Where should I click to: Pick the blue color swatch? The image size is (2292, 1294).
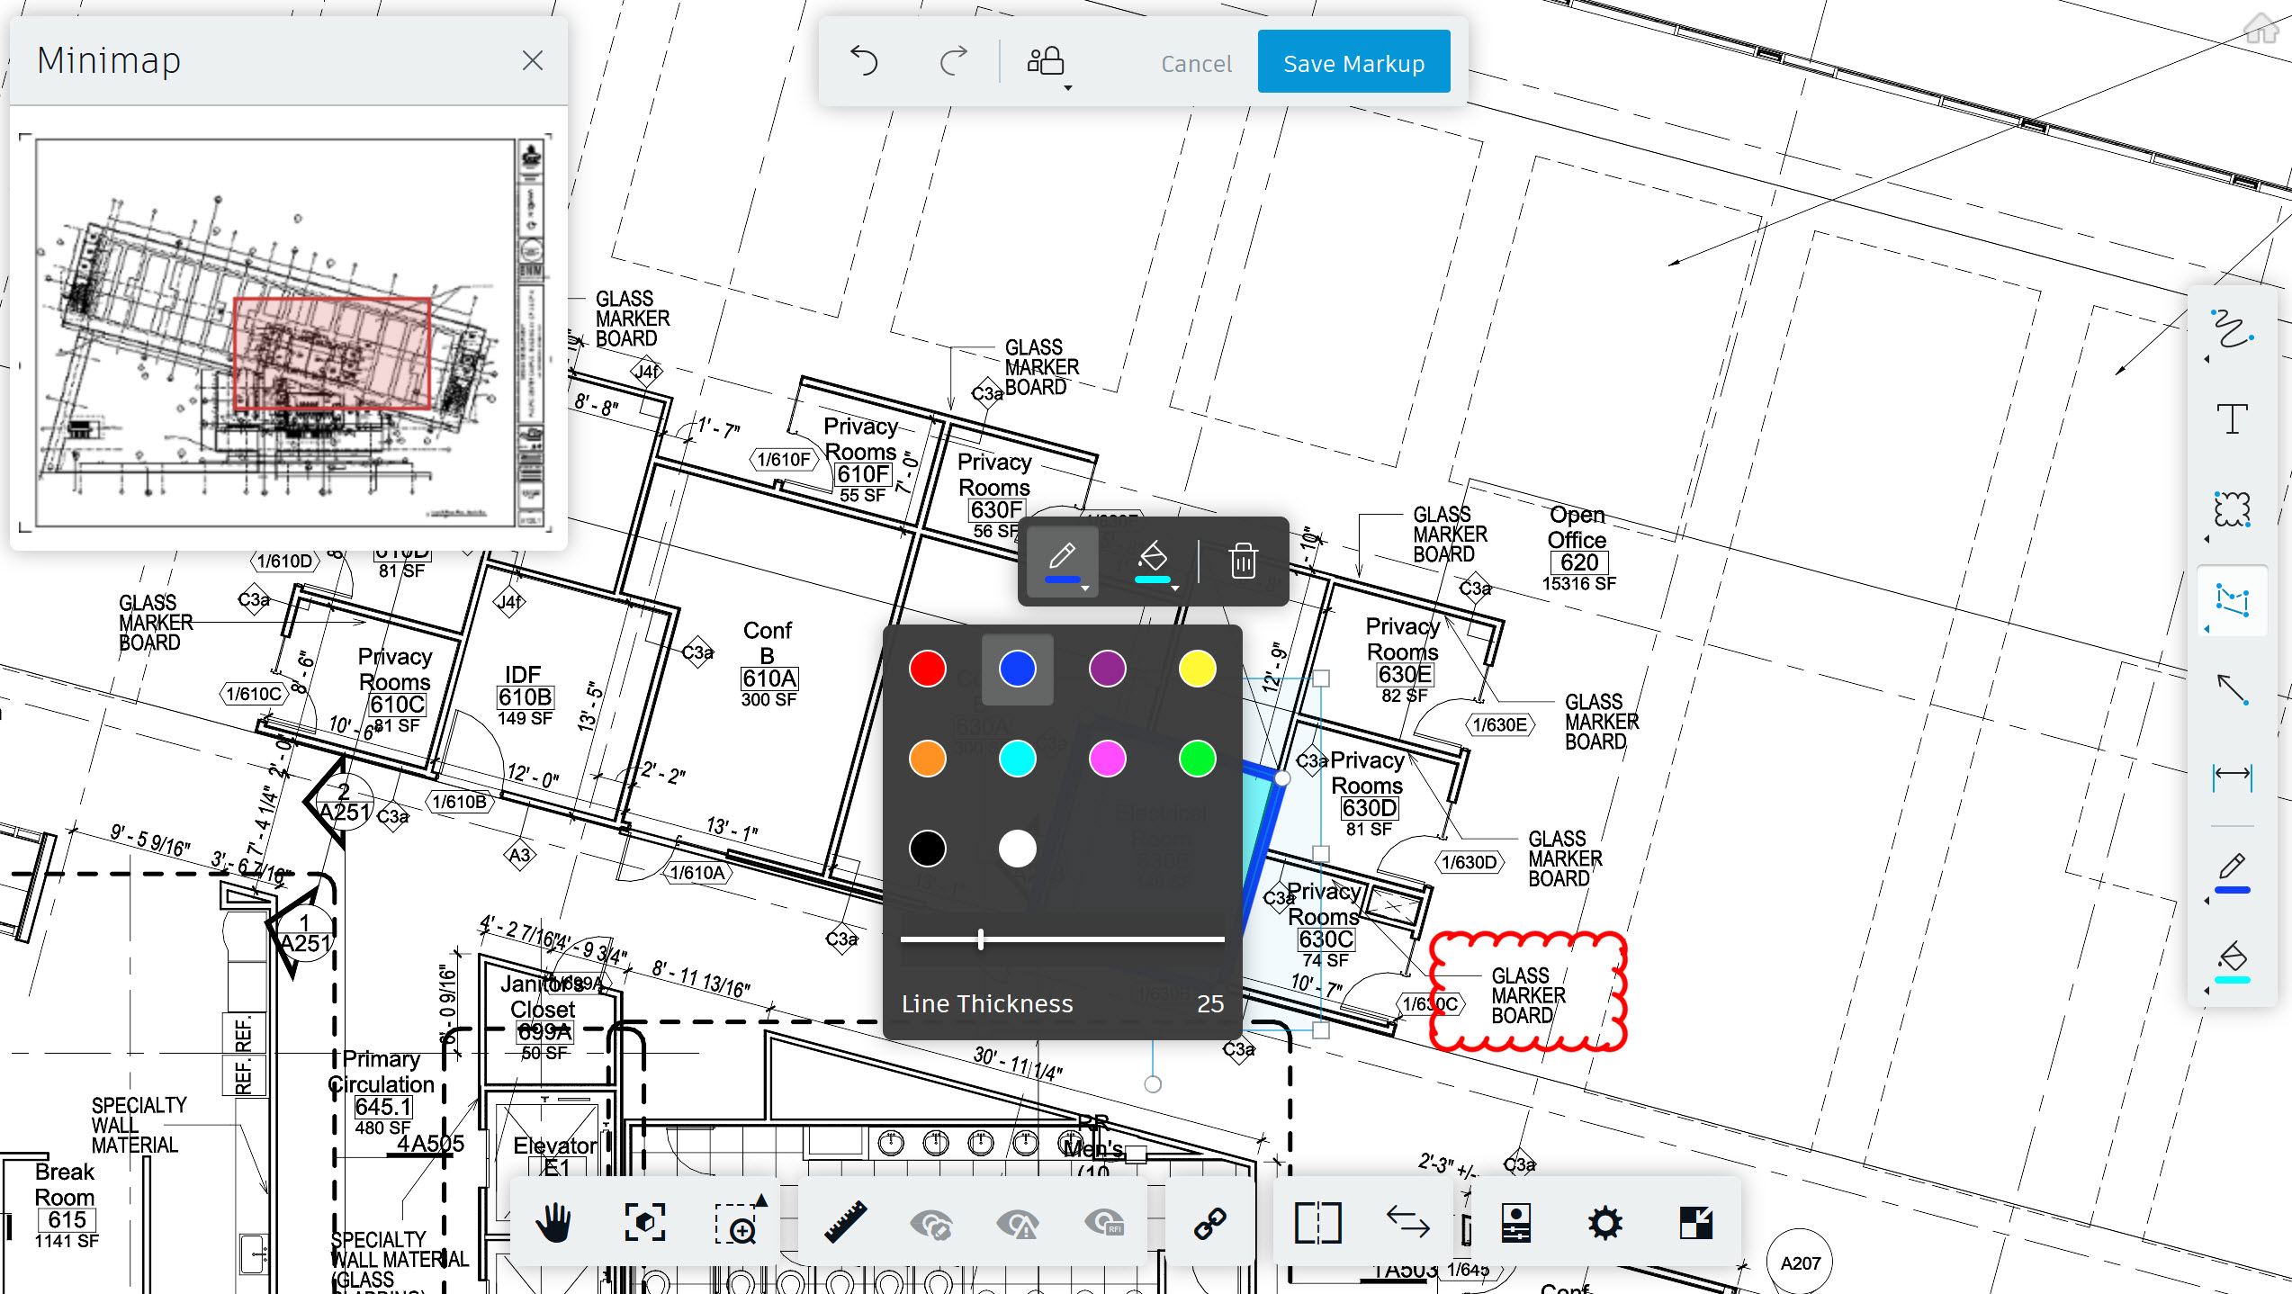coord(1018,669)
